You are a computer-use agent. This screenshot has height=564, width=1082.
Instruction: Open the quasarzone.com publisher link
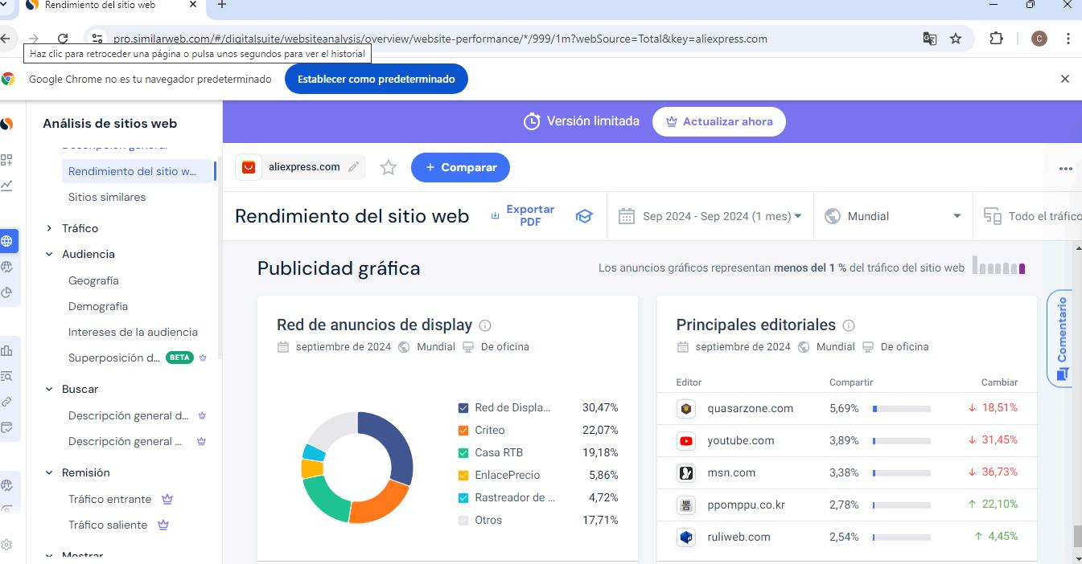[x=750, y=408]
